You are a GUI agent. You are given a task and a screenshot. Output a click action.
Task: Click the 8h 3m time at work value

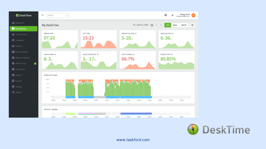48,59
